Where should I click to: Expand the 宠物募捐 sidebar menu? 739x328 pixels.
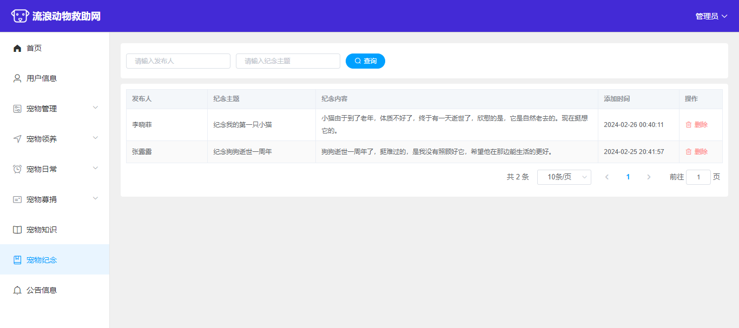[x=54, y=199]
